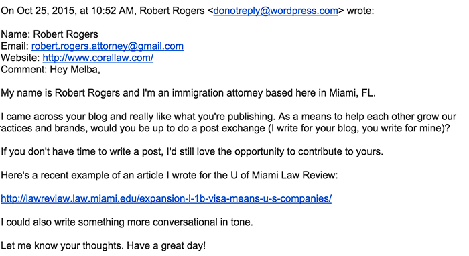Click the words 'Miami, FL.' in the introduction

(352, 93)
